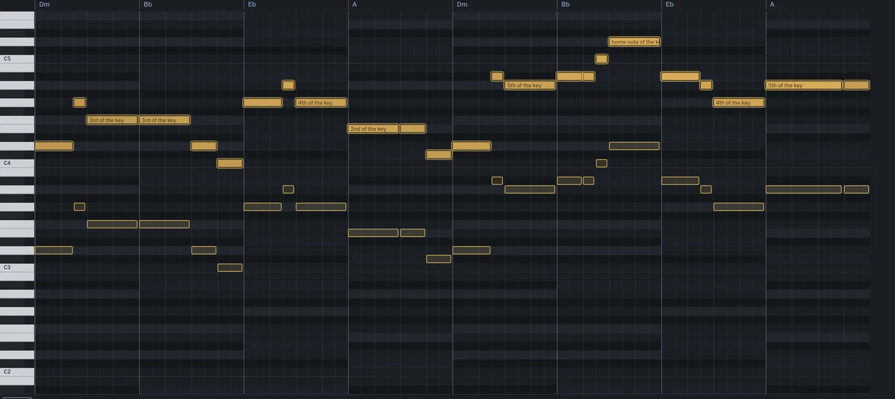Viewport: 895px width, 399px height.
Task: Click the first A chord marker
Action: 355,4
